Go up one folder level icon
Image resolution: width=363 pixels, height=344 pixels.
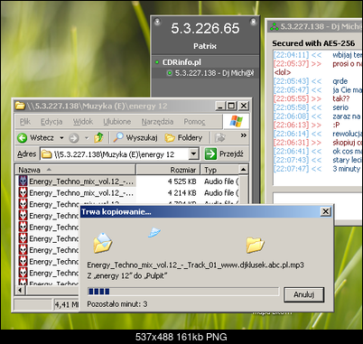pos(98,137)
